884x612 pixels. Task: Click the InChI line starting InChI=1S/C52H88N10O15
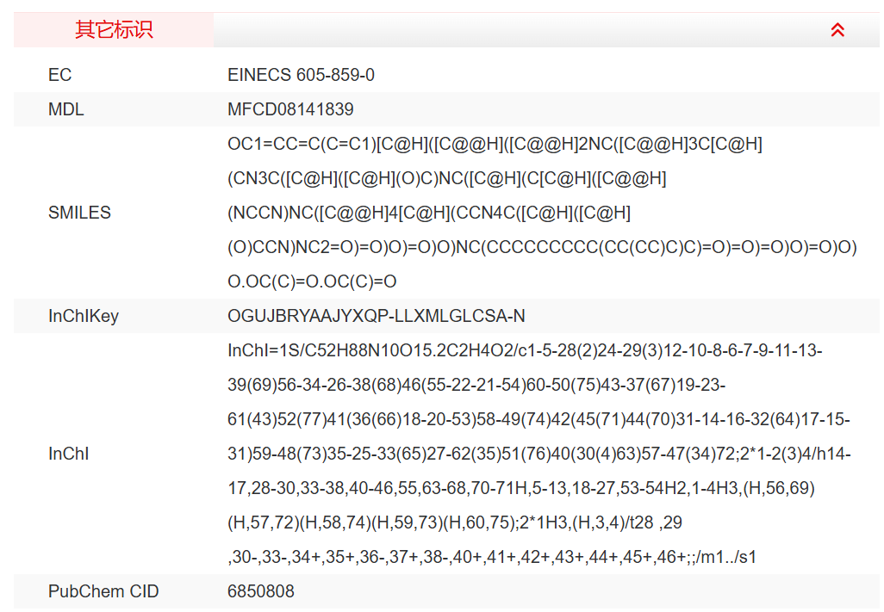click(x=525, y=350)
